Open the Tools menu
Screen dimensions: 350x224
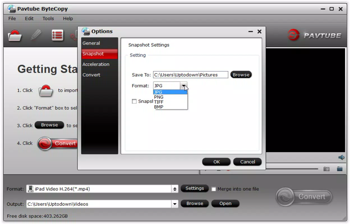pyautogui.click(x=48, y=18)
